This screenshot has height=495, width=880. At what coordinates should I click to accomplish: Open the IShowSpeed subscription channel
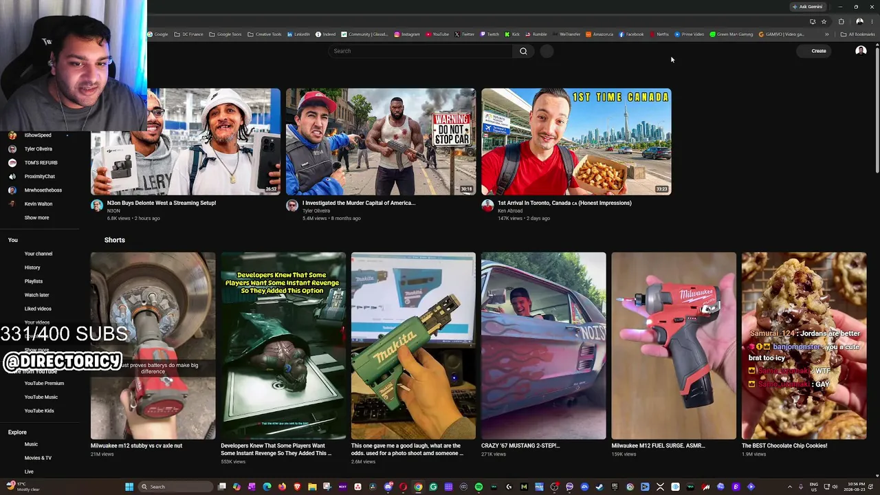click(38, 135)
